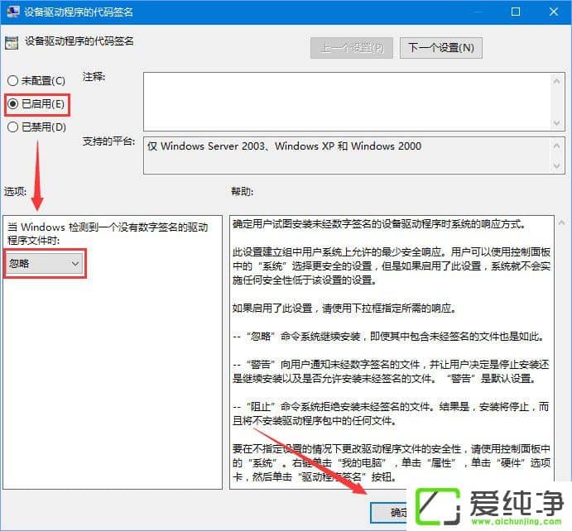Click the title bar window icon
Image resolution: width=572 pixels, height=531 pixels.
[x=13, y=12]
